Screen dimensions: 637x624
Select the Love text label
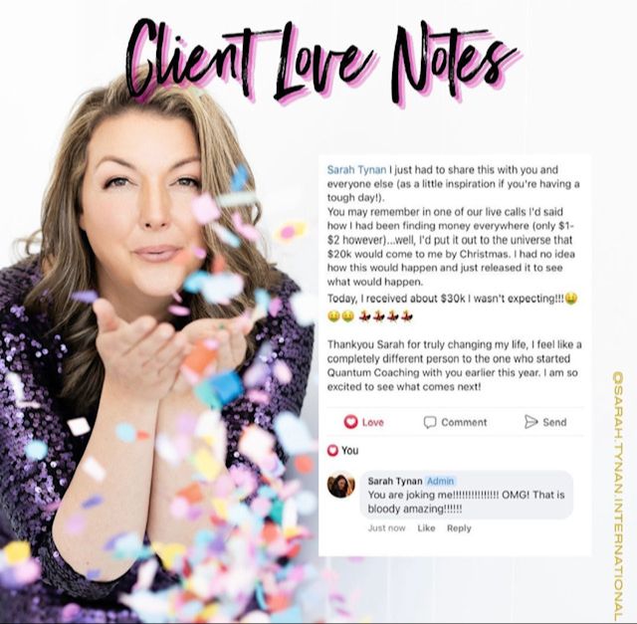[x=372, y=423]
